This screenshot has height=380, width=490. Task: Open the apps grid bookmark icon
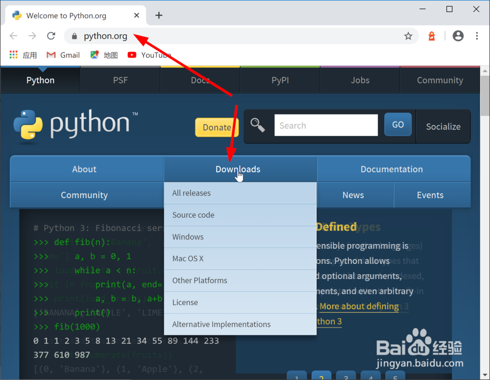coord(13,55)
